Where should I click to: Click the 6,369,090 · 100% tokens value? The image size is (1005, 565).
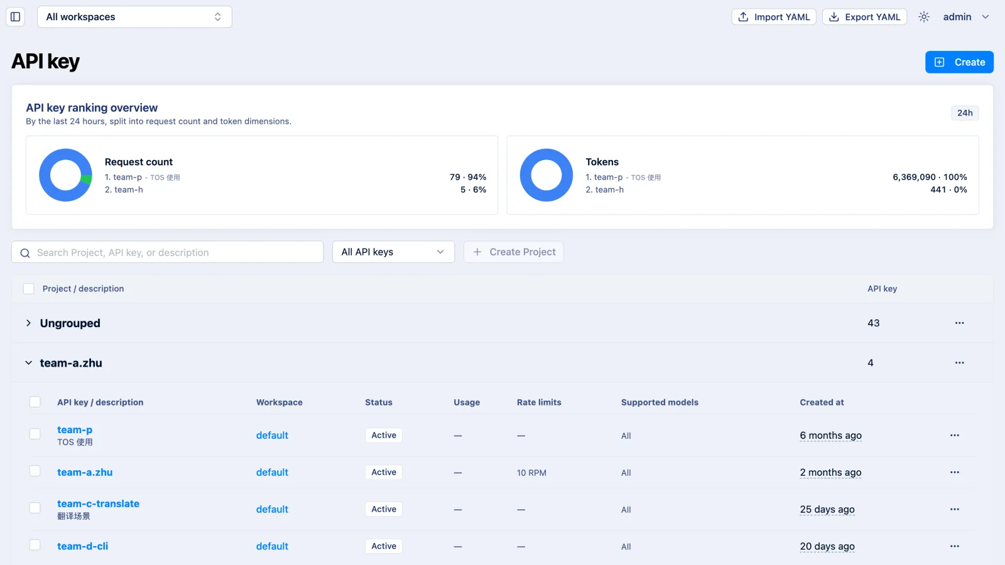pyautogui.click(x=930, y=177)
